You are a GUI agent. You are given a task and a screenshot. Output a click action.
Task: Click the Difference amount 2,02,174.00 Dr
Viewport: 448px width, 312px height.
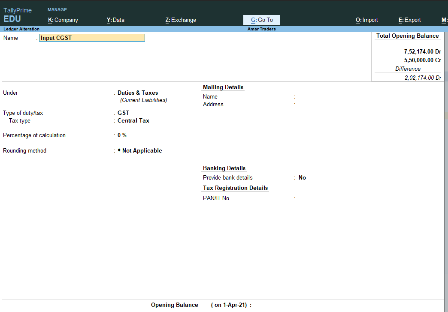click(x=423, y=78)
